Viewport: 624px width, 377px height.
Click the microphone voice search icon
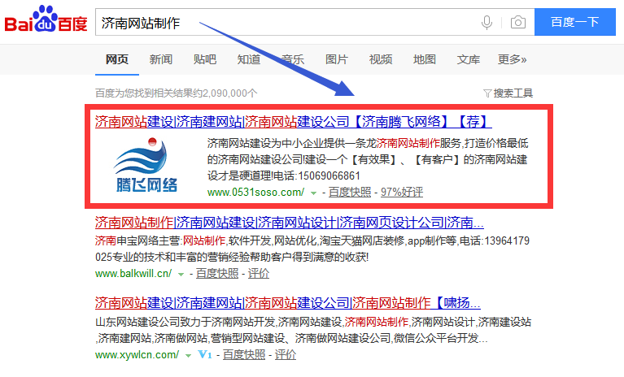pyautogui.click(x=487, y=22)
